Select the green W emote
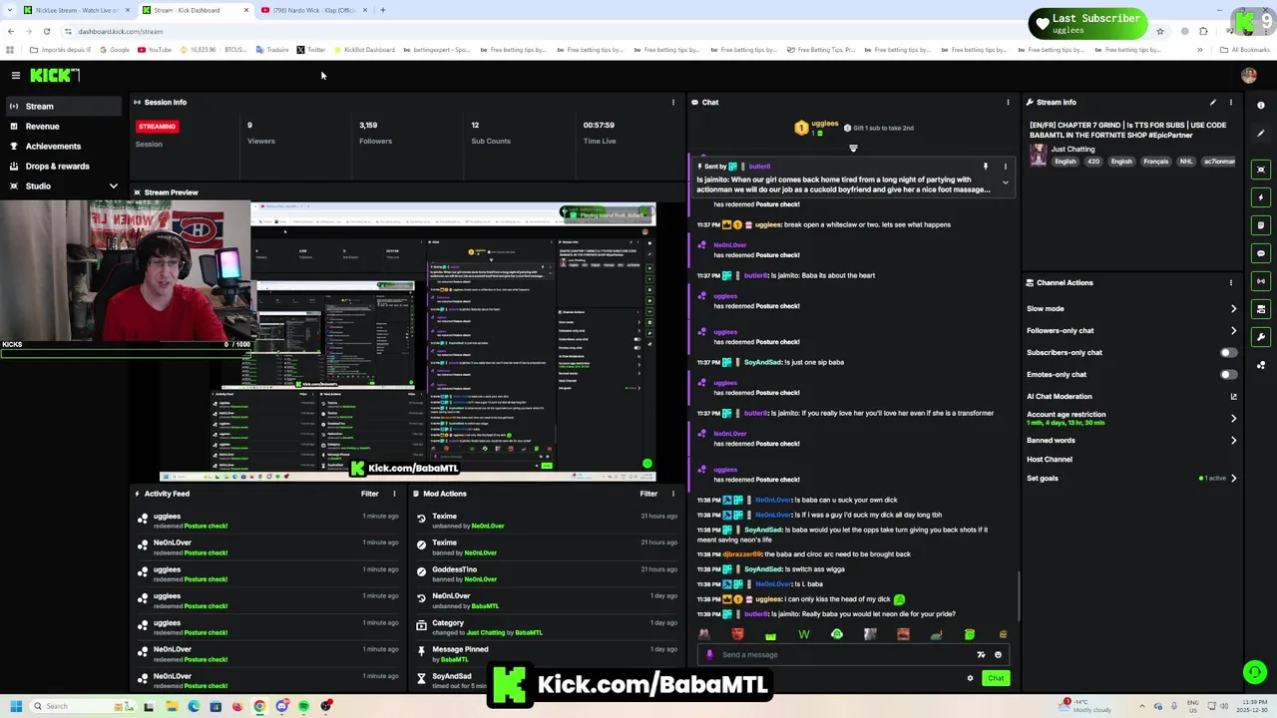The image size is (1277, 718). tap(804, 634)
